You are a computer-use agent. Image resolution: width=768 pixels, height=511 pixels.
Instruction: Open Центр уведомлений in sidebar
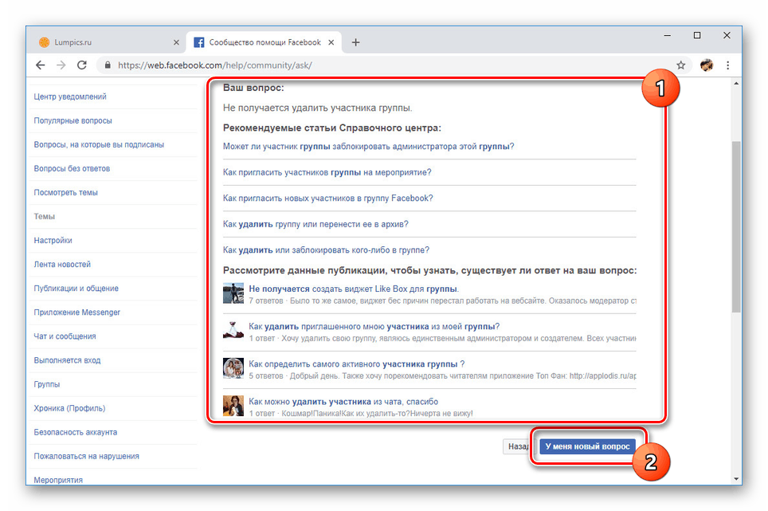coord(70,96)
